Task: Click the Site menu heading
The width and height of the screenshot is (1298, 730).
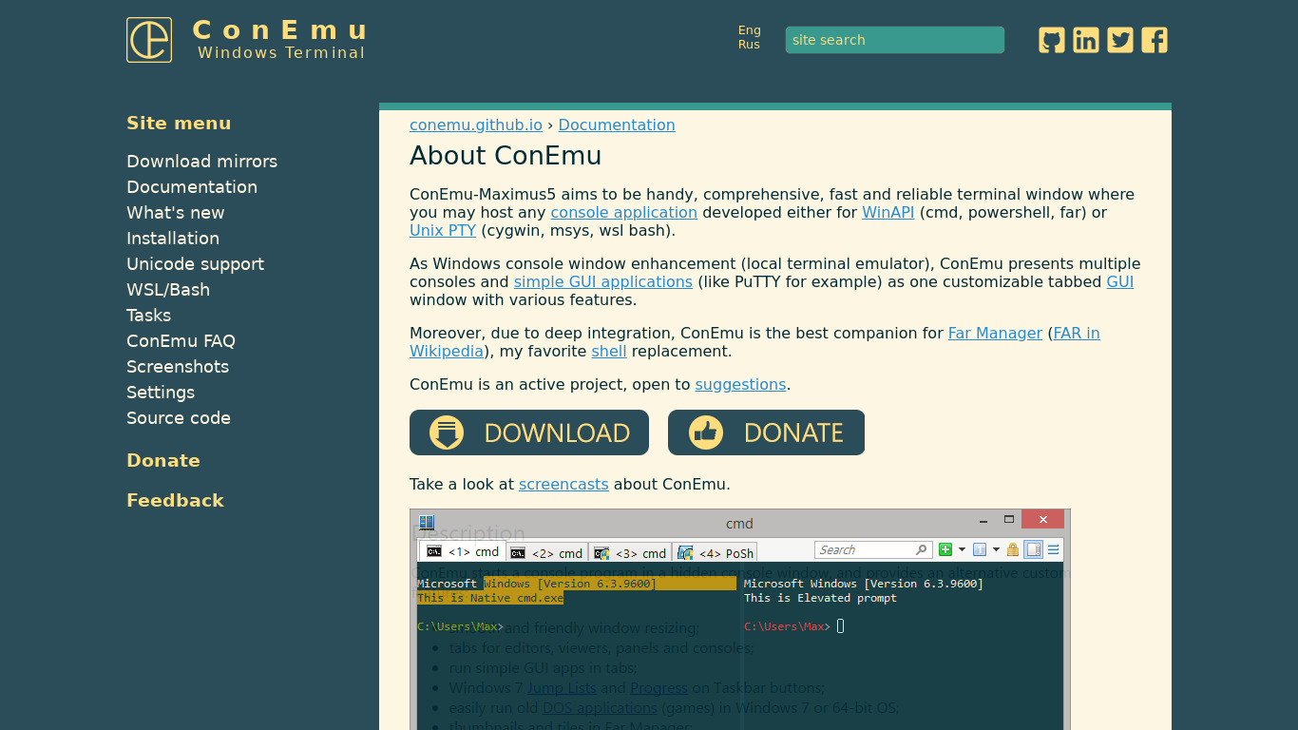Action: tap(179, 124)
